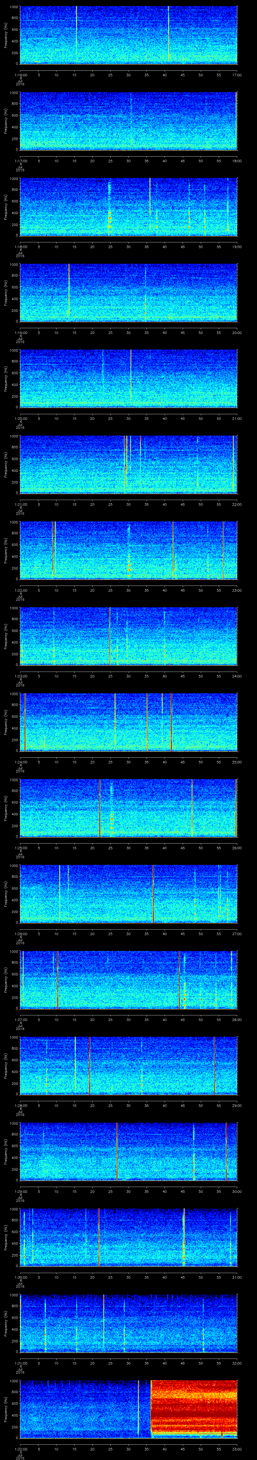Click the 1:29:00 time axis label
The height and width of the screenshot is (1460, 257).
click(x=20, y=1191)
